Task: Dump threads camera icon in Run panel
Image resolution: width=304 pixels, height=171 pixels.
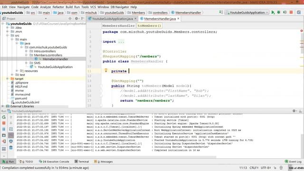Action: point(4,135)
